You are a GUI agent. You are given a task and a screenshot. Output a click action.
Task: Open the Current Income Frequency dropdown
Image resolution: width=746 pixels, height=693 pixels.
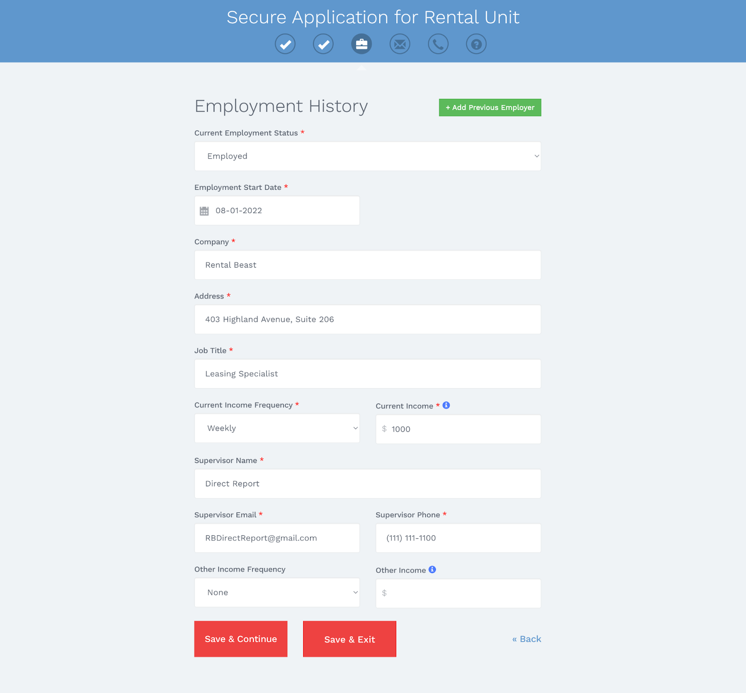click(x=277, y=428)
